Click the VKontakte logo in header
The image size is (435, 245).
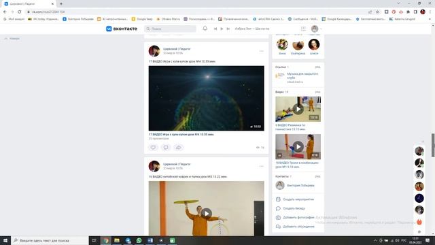coord(122,29)
